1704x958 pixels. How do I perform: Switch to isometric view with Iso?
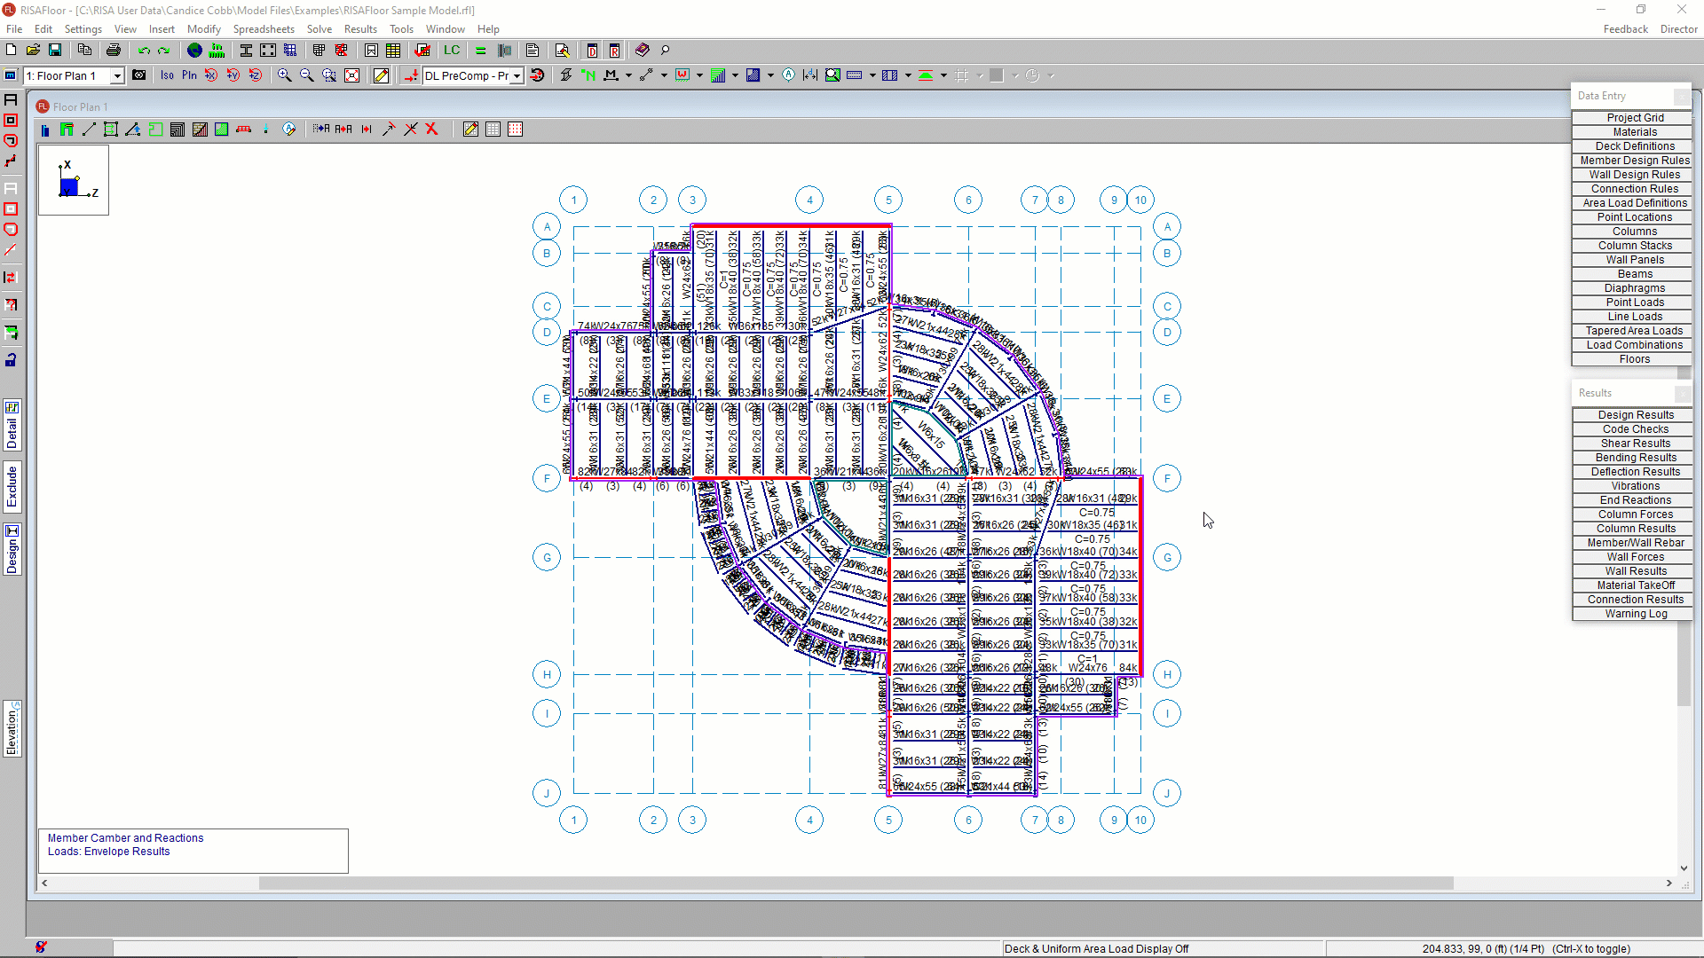point(167,75)
